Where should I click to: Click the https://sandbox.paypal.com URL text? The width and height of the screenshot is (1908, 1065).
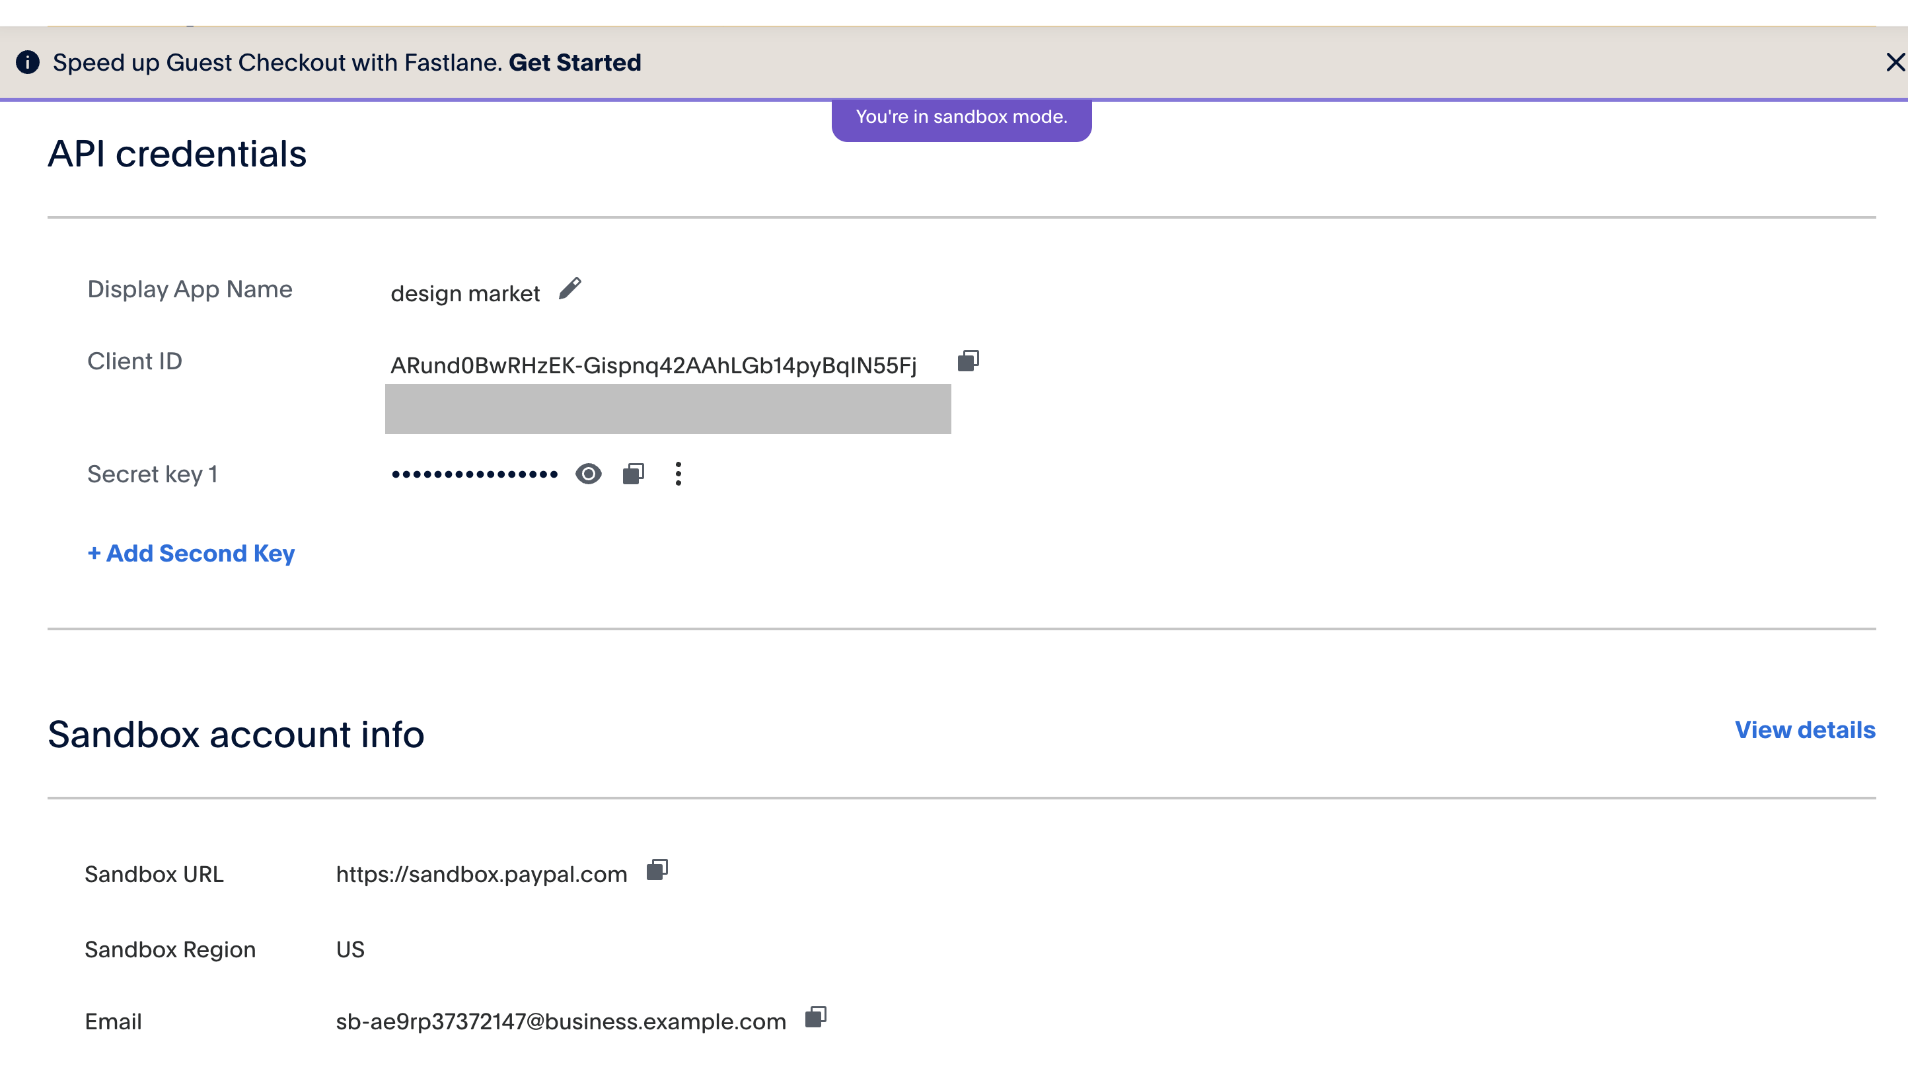click(x=482, y=875)
